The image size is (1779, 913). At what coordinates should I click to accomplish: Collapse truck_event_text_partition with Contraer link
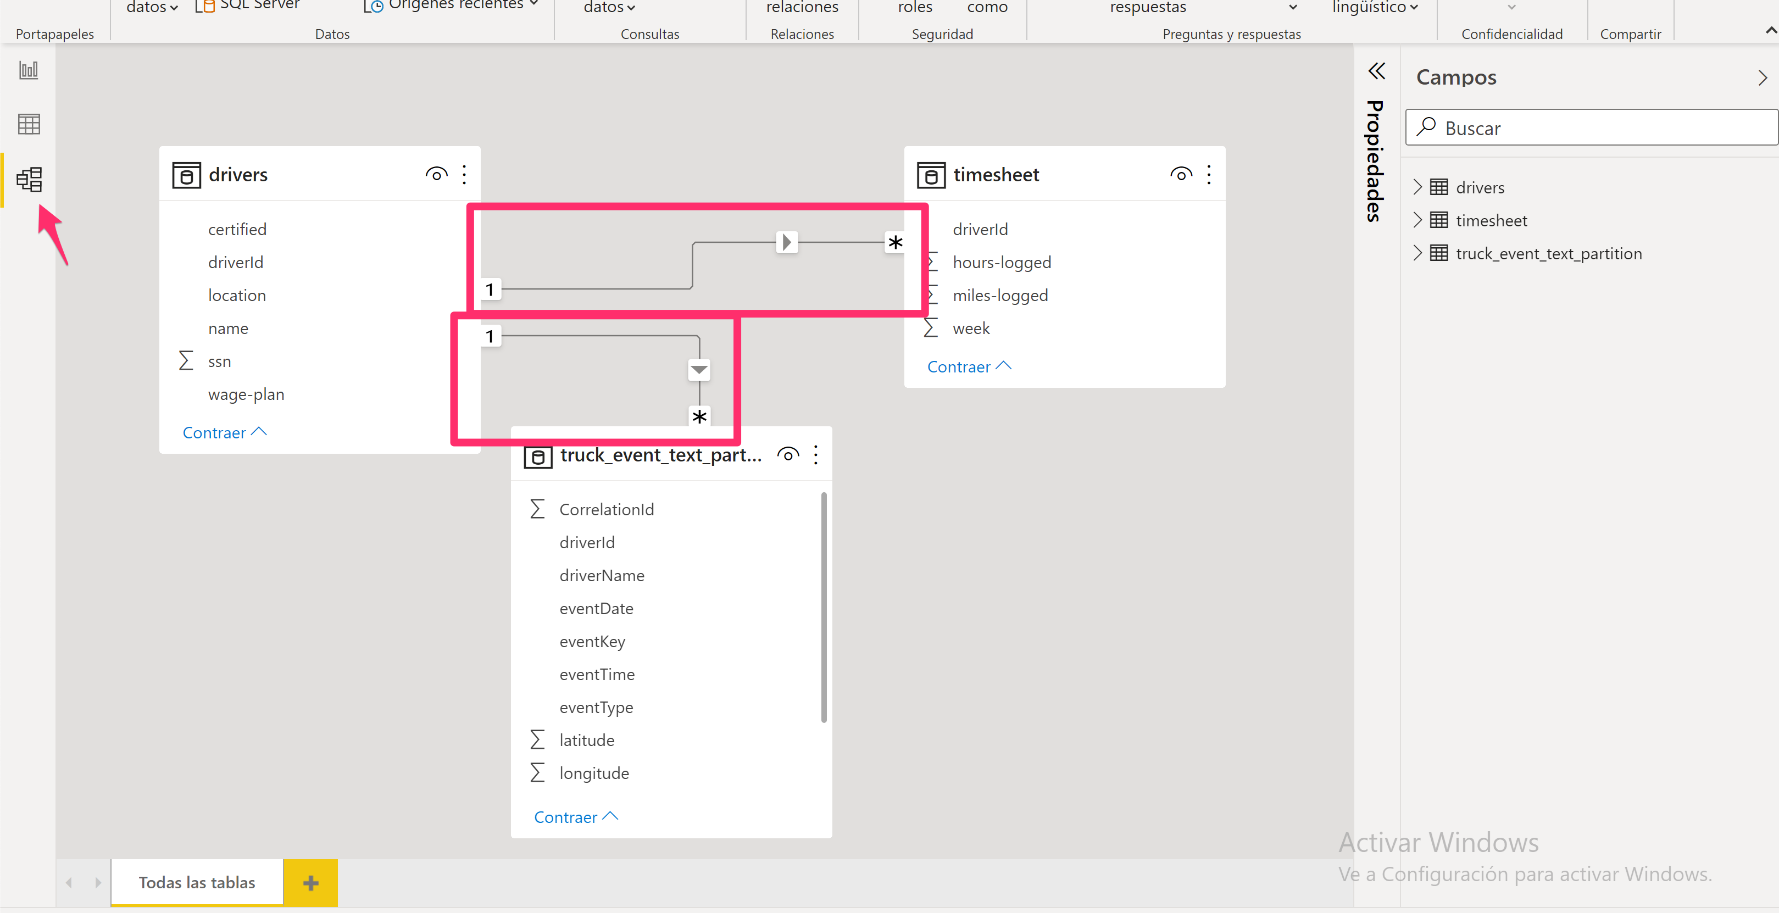(576, 817)
